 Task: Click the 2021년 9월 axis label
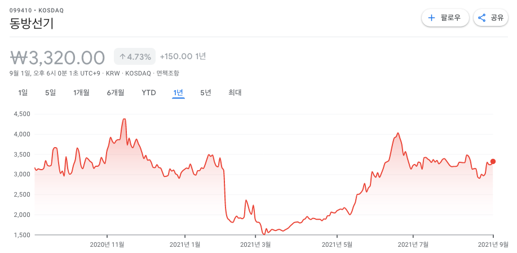pos(492,244)
